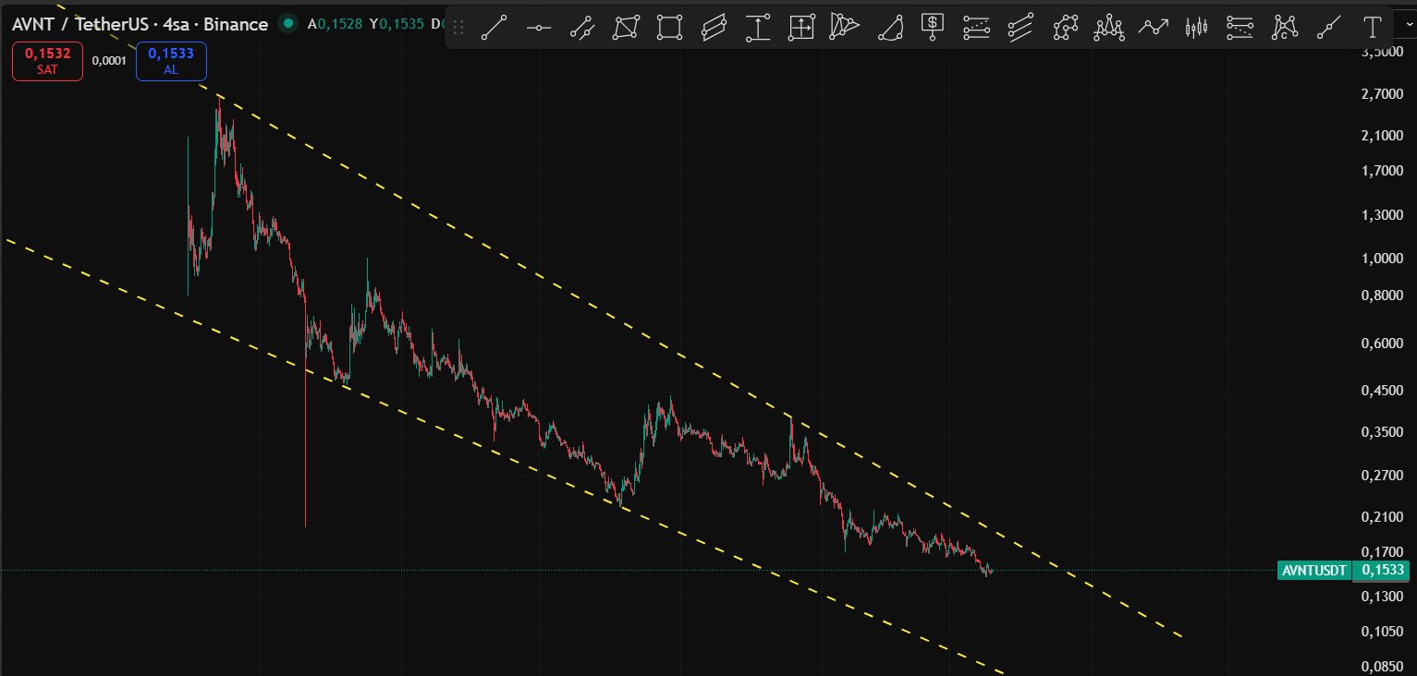Viewport: 1417px width, 676px height.
Task: Click the red SAT sell button
Action: pos(47,62)
